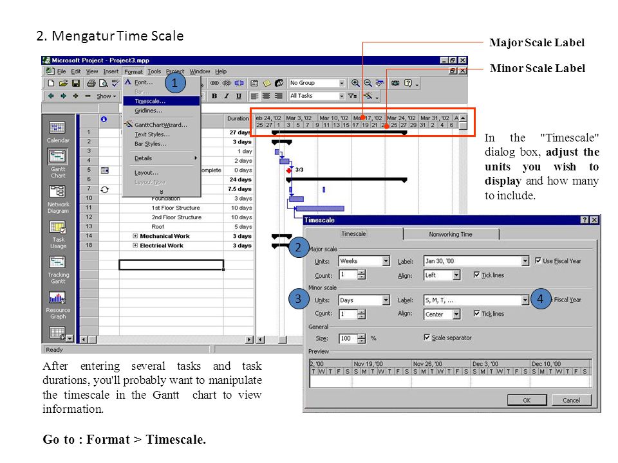Open the Major scale Align dropdown

[456, 275]
